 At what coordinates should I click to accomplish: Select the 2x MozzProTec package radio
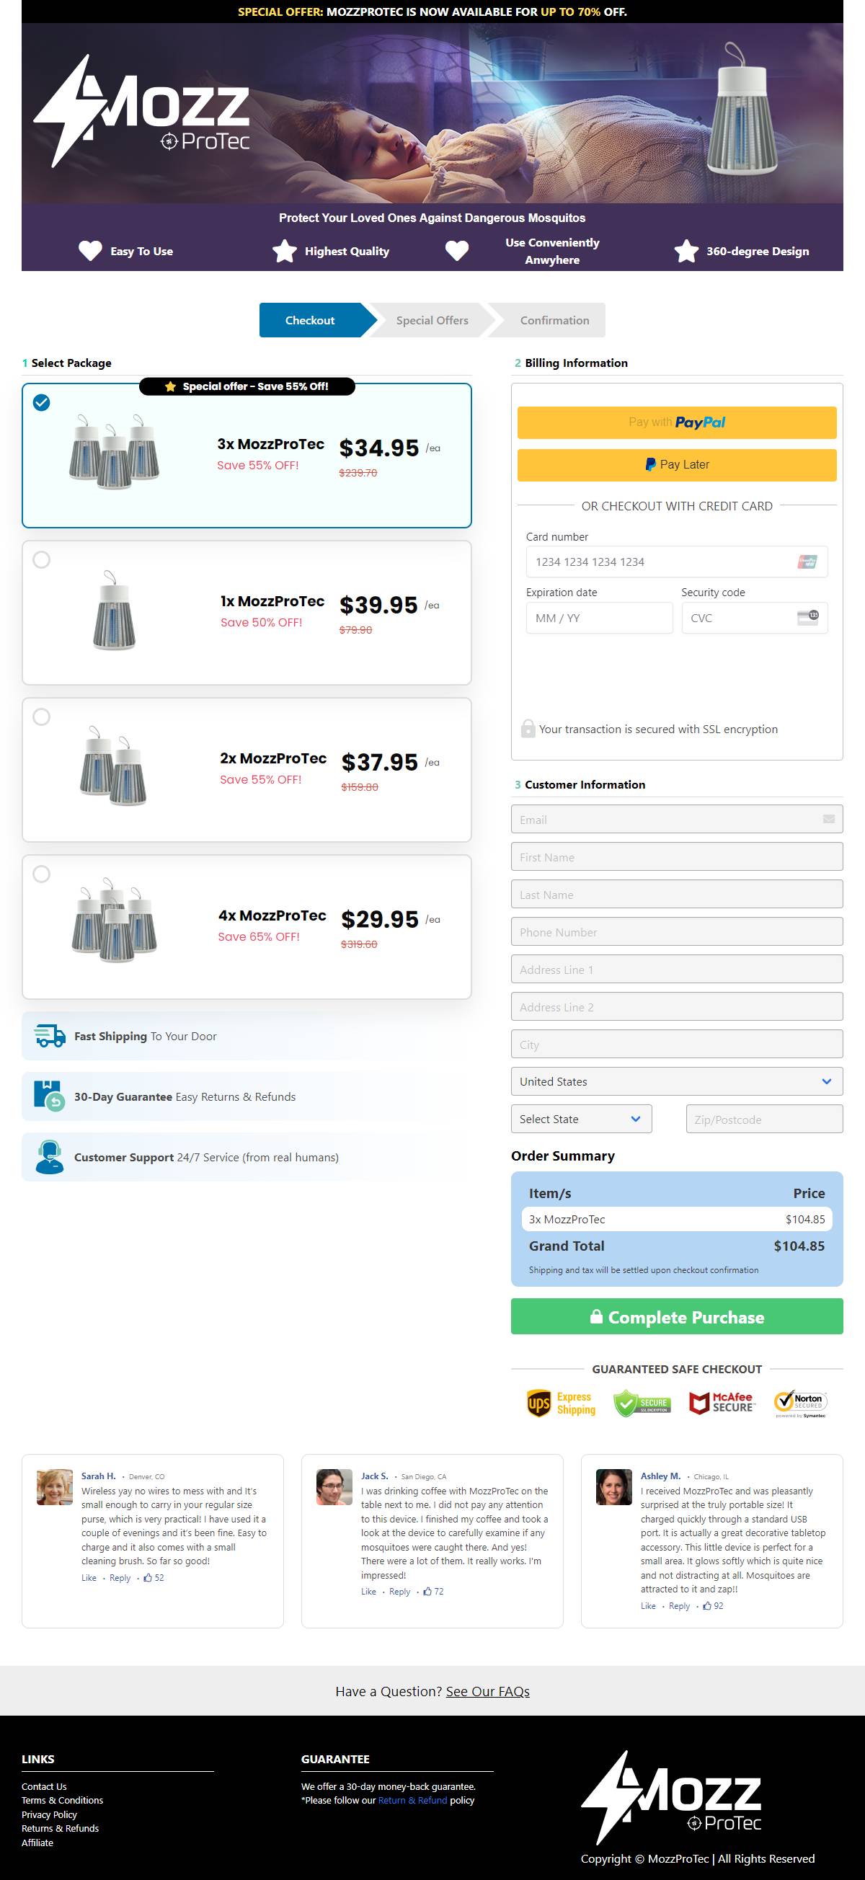[x=42, y=717]
